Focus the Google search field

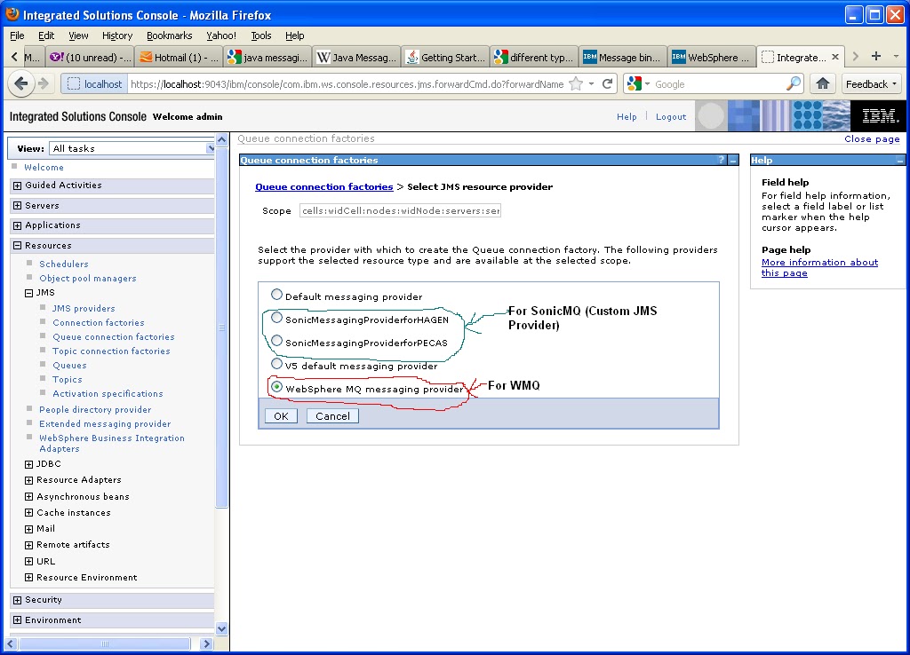(717, 84)
